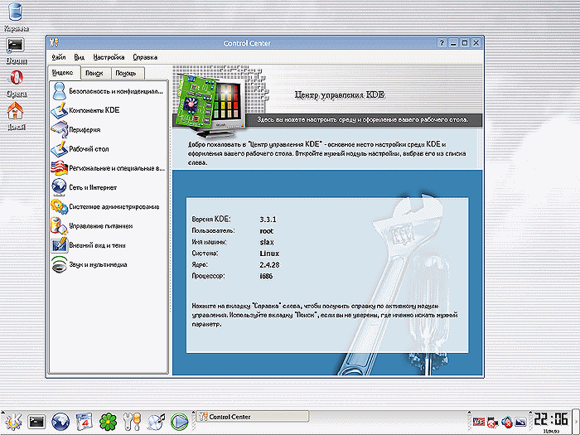Open the Вид menu
Screen dimensions: 580x435
80,57
